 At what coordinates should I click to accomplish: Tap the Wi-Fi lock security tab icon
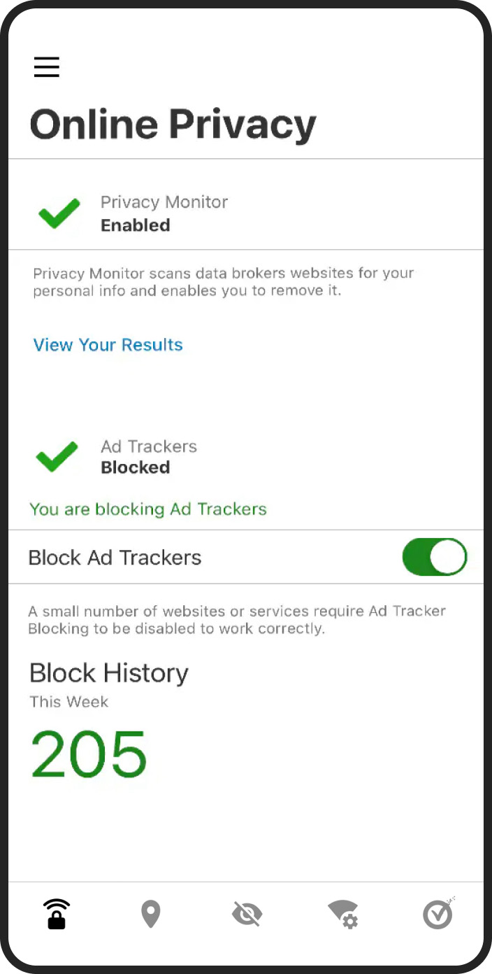click(57, 914)
